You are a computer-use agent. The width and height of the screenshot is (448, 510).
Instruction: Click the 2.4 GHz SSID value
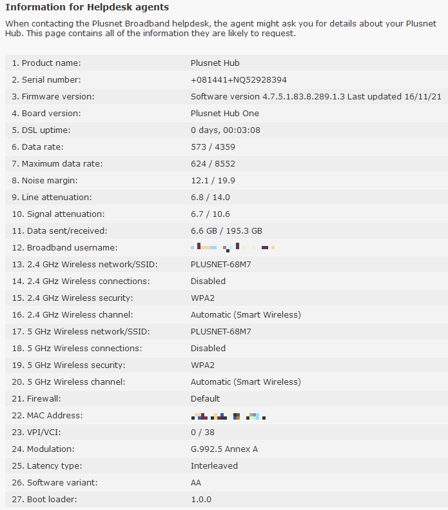(x=221, y=265)
